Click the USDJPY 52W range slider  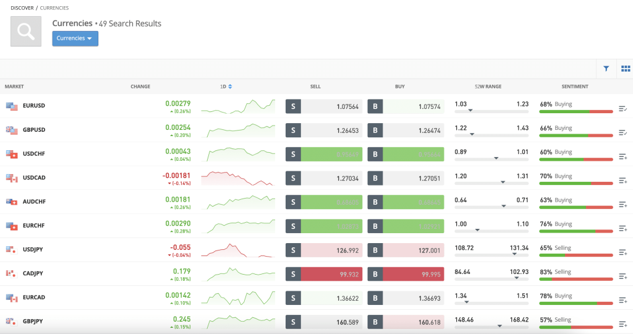[491, 254]
